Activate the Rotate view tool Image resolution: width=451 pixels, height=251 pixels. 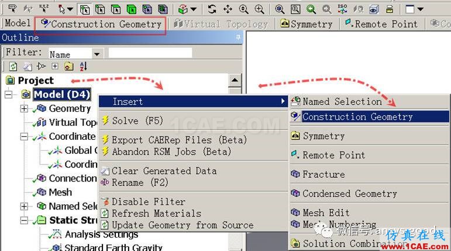(212, 9)
